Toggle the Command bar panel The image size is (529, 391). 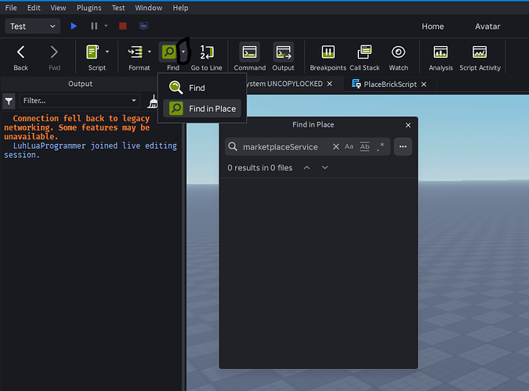pyautogui.click(x=250, y=57)
